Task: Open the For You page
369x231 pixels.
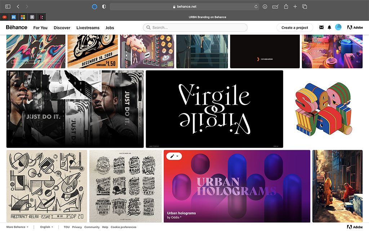Action: point(40,27)
